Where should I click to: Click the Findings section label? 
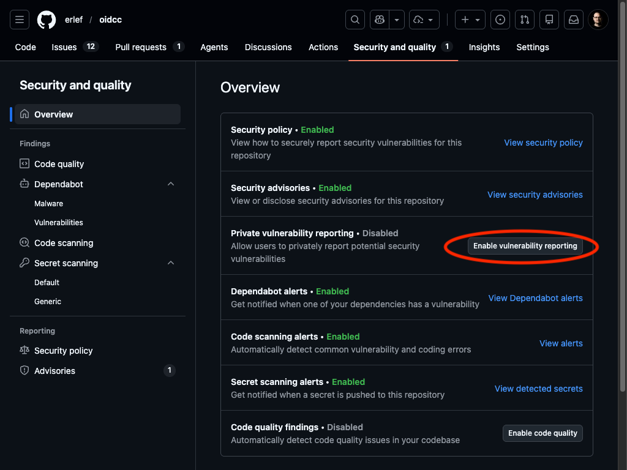point(35,143)
